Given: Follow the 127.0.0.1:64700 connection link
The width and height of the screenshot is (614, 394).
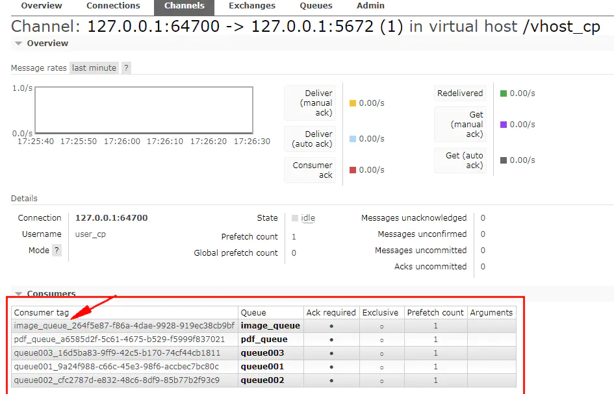Looking at the screenshot, I should [x=111, y=218].
